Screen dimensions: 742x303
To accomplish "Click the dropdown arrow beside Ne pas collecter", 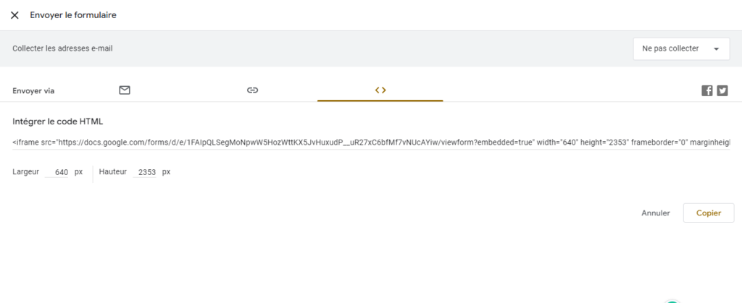I will [x=716, y=49].
